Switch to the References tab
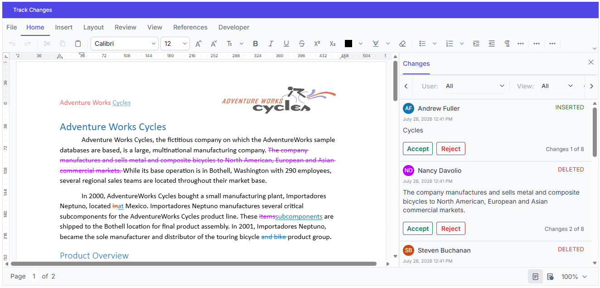600x288 pixels. 190,27
